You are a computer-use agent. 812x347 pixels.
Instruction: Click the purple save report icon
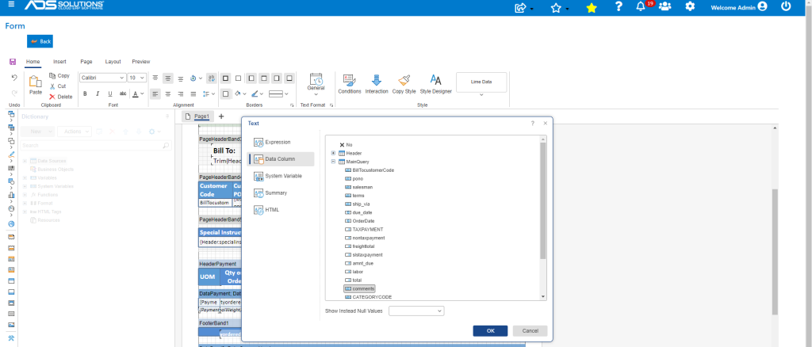13,62
